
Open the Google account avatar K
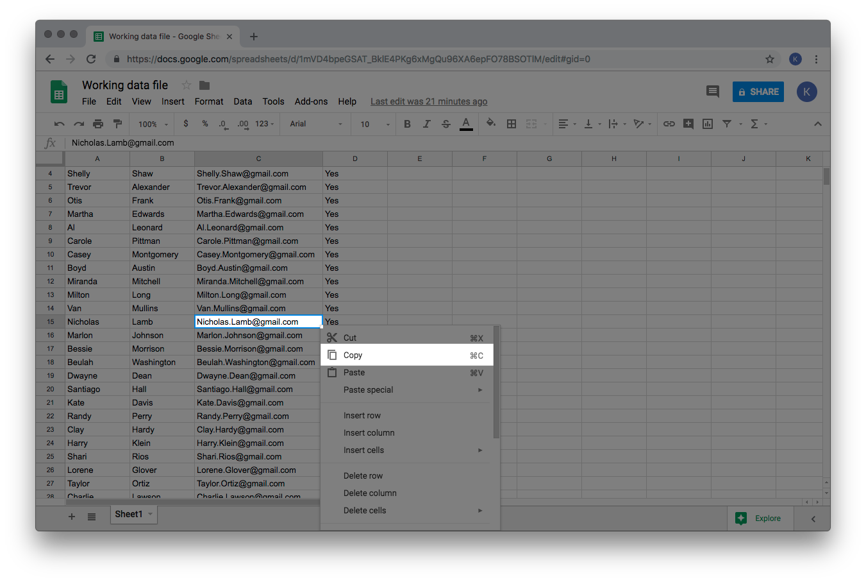(807, 92)
